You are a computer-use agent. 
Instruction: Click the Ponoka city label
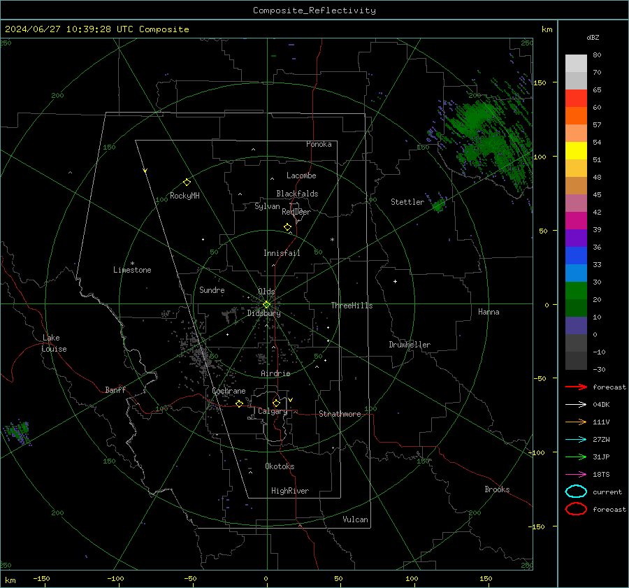(x=319, y=144)
